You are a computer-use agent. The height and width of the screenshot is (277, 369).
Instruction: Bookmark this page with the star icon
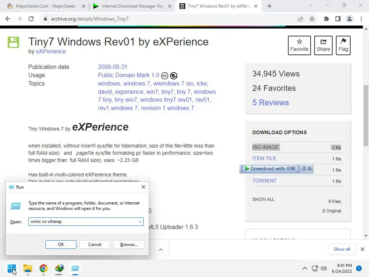click(x=312, y=19)
